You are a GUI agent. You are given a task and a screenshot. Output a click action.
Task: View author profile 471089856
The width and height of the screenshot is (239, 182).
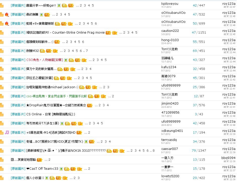point(170,113)
